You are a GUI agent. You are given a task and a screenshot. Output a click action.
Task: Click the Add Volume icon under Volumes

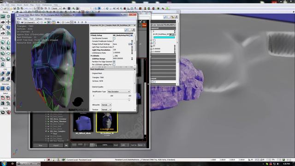pos(8,88)
